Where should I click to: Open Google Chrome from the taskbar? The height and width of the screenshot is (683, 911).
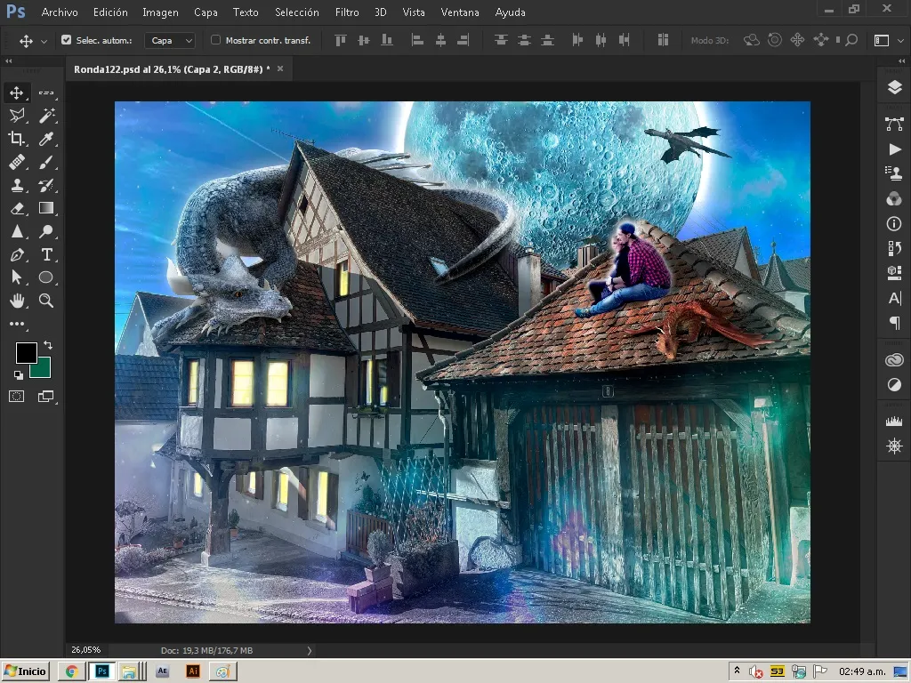(x=71, y=671)
